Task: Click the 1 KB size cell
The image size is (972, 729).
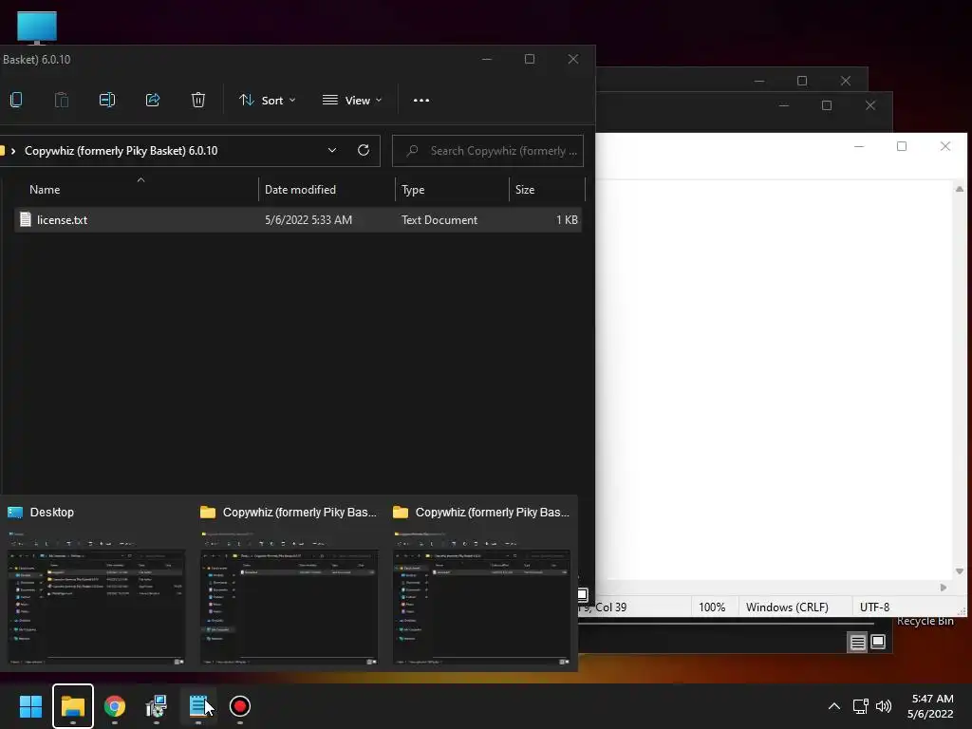Action: click(567, 220)
